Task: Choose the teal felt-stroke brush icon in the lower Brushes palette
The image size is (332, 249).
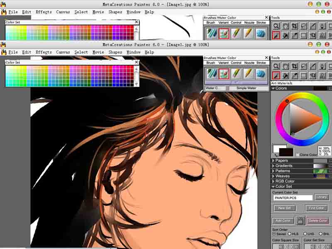Action: point(211,74)
